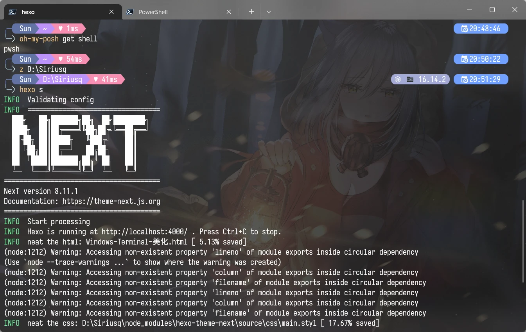Open the new-tab profile dropdown

point(269,12)
